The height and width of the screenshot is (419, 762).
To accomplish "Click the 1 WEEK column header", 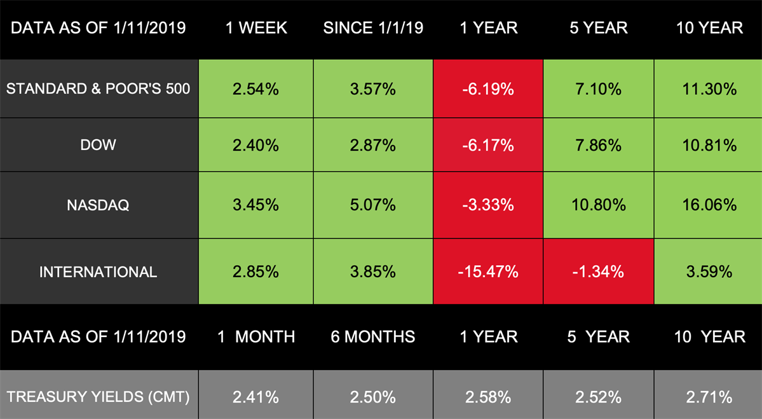I will (256, 28).
